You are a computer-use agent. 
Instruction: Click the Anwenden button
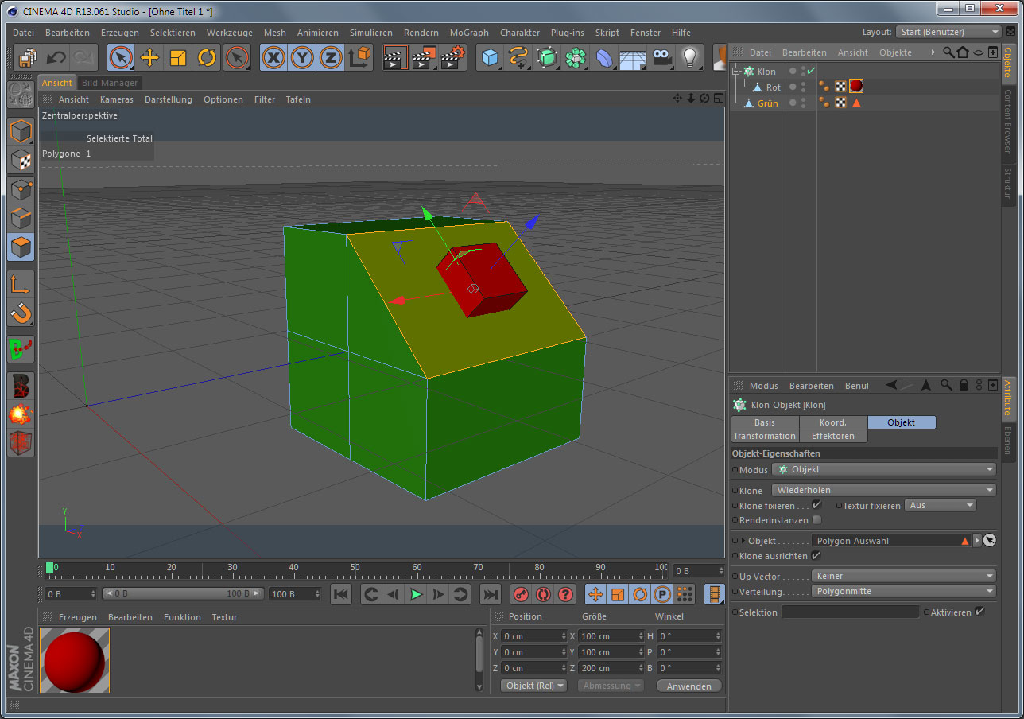688,686
